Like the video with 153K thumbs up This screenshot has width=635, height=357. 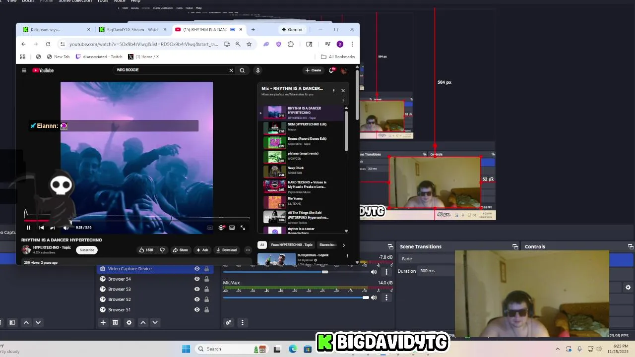pos(146,250)
